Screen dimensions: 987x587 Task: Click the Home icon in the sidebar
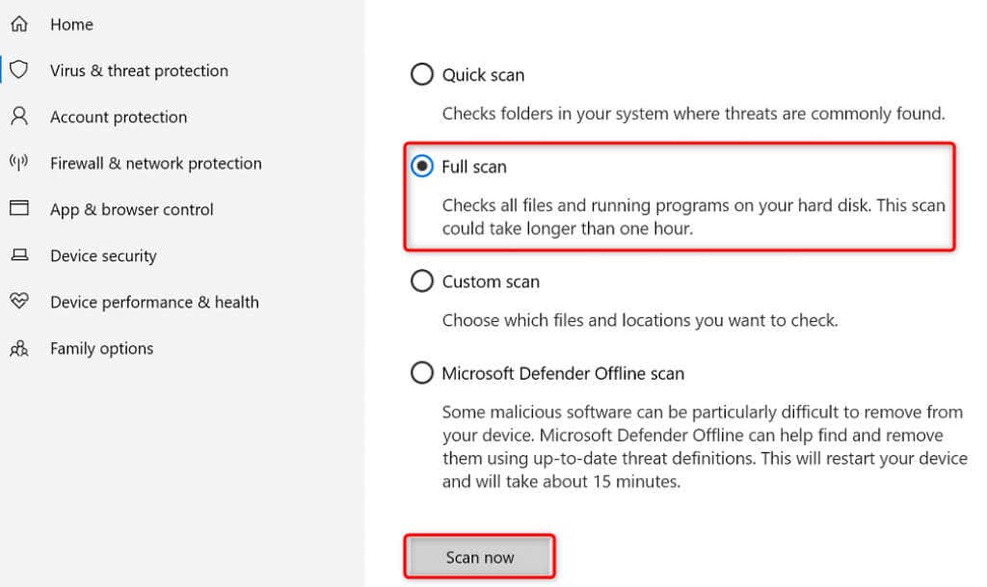coord(19,24)
